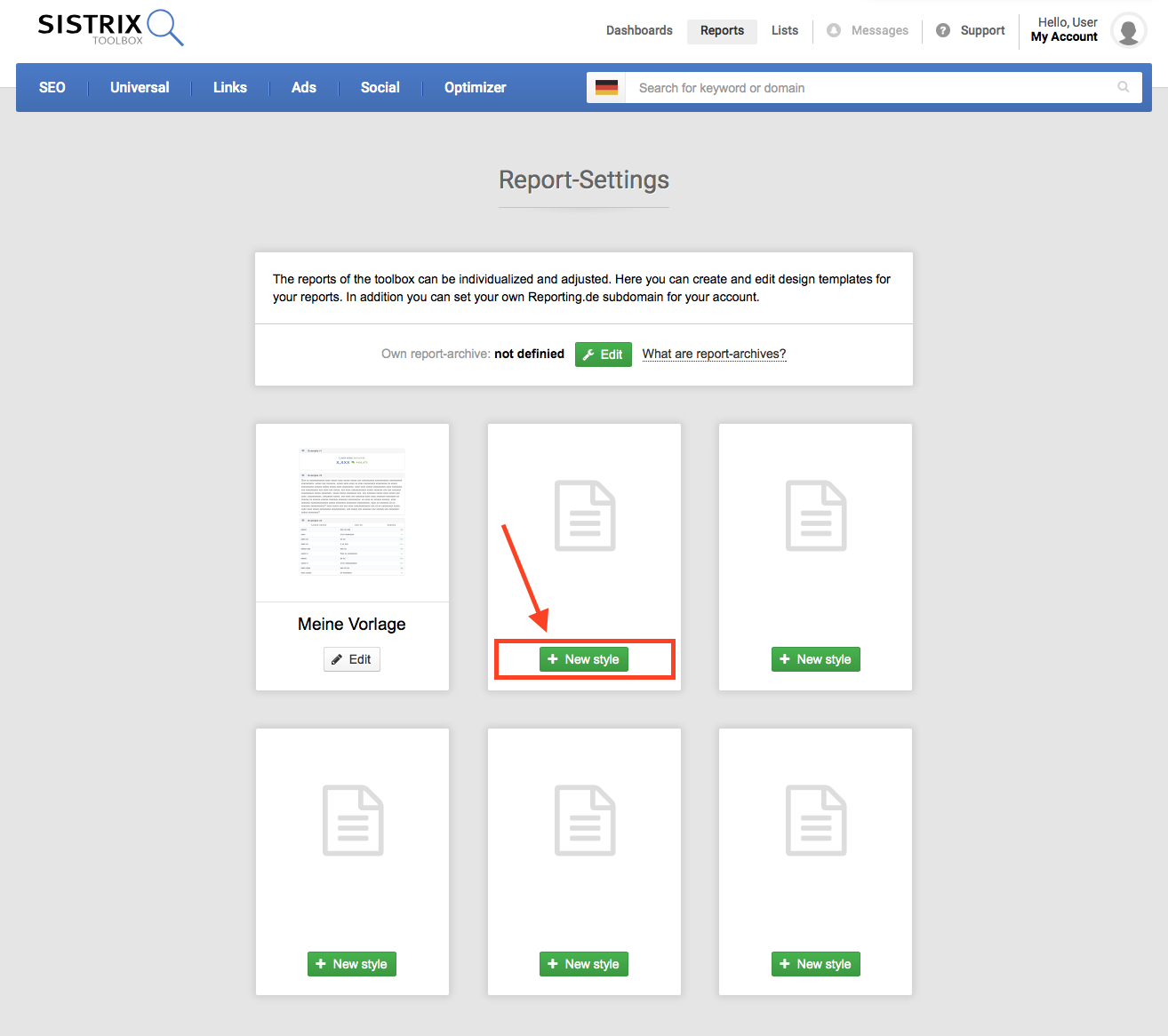This screenshot has height=1036, width=1168.
Task: Select the SEO navigation item
Action: [52, 87]
